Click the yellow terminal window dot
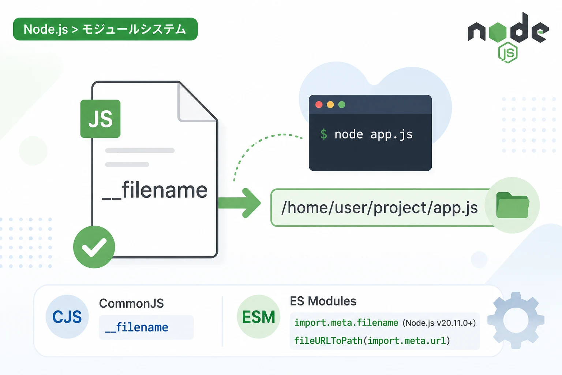This screenshot has width=562, height=375. 330,105
